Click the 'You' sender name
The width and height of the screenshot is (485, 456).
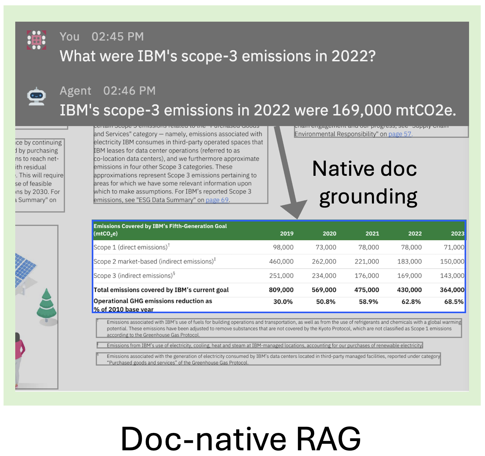(x=69, y=37)
